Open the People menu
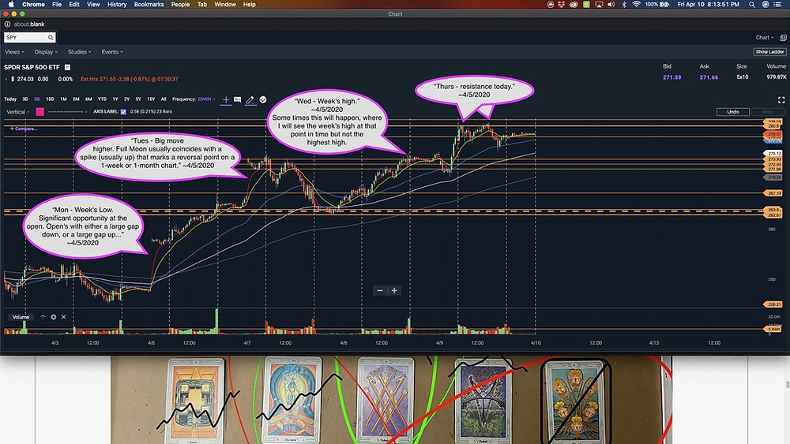The height and width of the screenshot is (444, 790). (x=180, y=4)
